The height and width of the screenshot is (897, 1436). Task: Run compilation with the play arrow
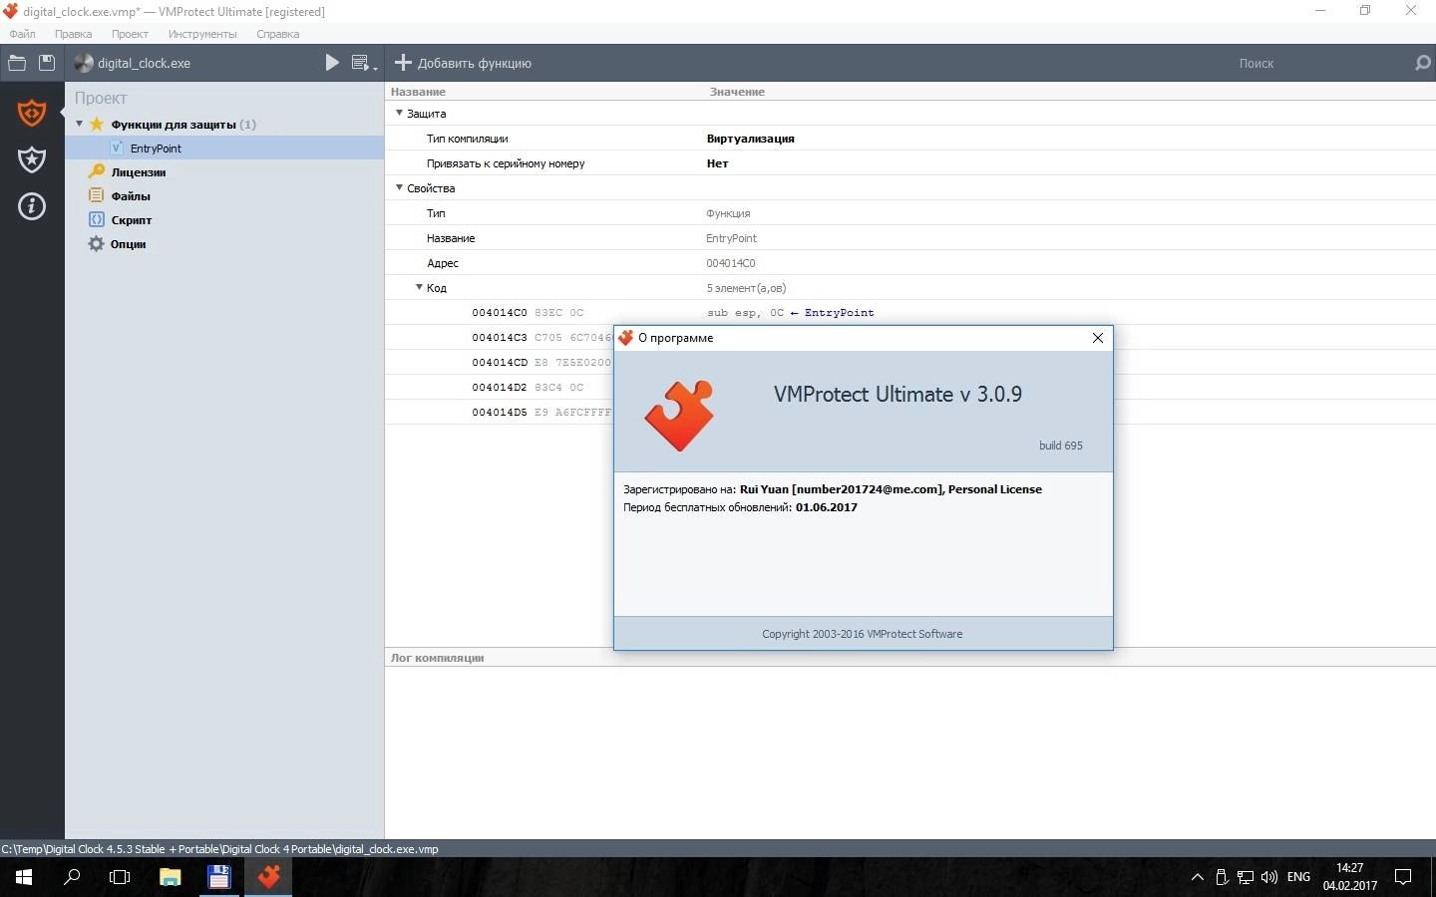coord(332,63)
